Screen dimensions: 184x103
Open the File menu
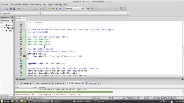tap(2, 5)
